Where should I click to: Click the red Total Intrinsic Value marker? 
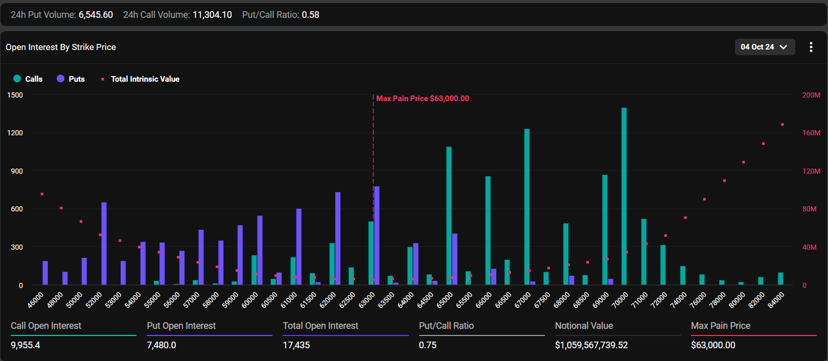click(x=103, y=79)
